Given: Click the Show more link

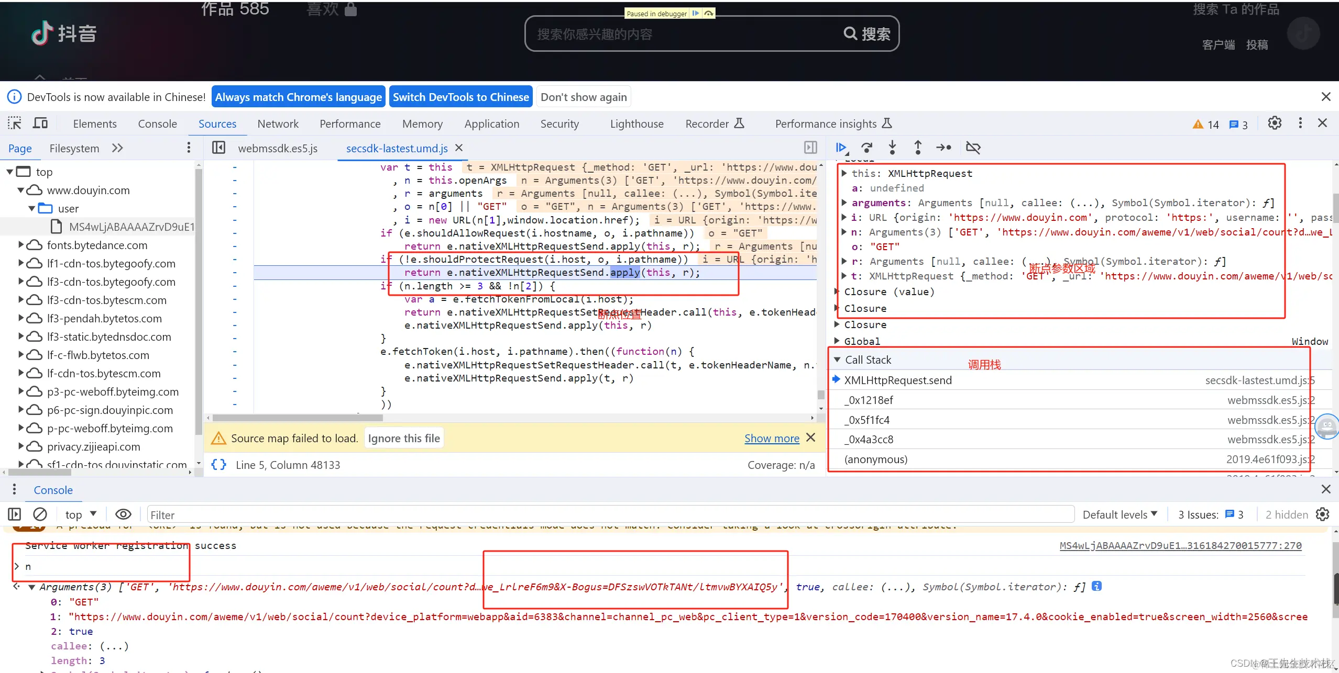Looking at the screenshot, I should click(771, 439).
